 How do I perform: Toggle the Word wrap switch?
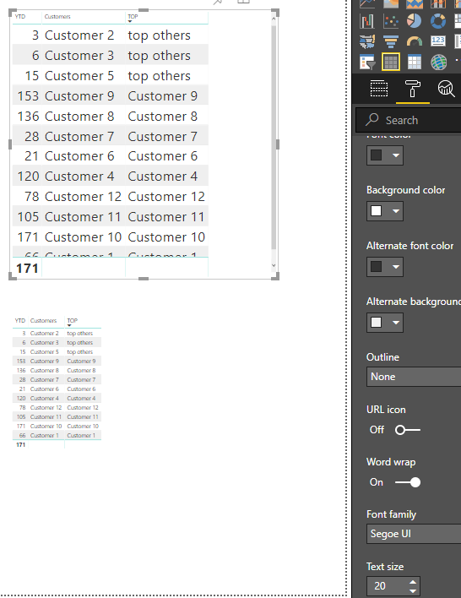407,482
